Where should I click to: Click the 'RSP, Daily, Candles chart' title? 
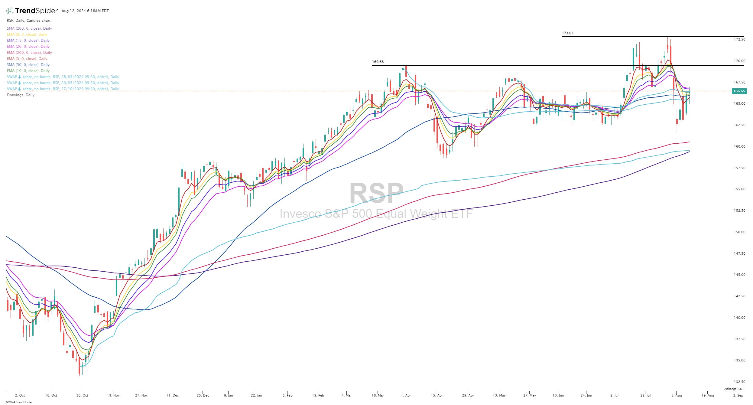(x=29, y=21)
